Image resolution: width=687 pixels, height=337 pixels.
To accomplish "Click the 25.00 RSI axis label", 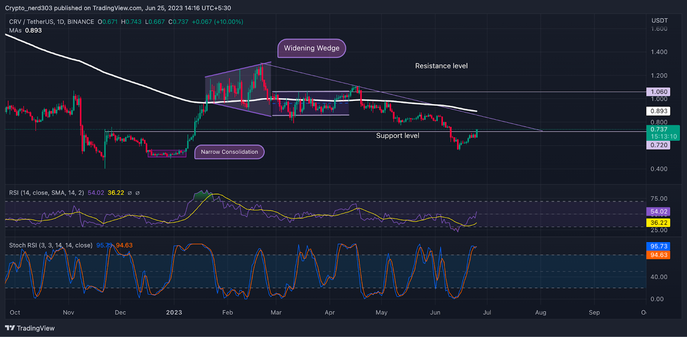I will point(659,230).
